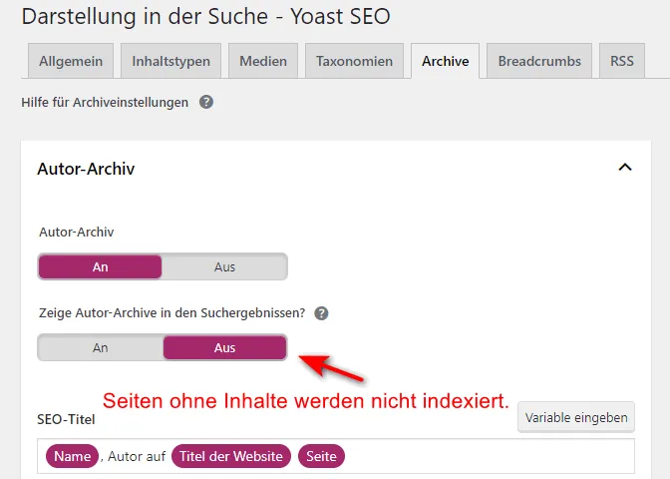
Task: Click the Variable eingeben button
Action: click(x=576, y=417)
